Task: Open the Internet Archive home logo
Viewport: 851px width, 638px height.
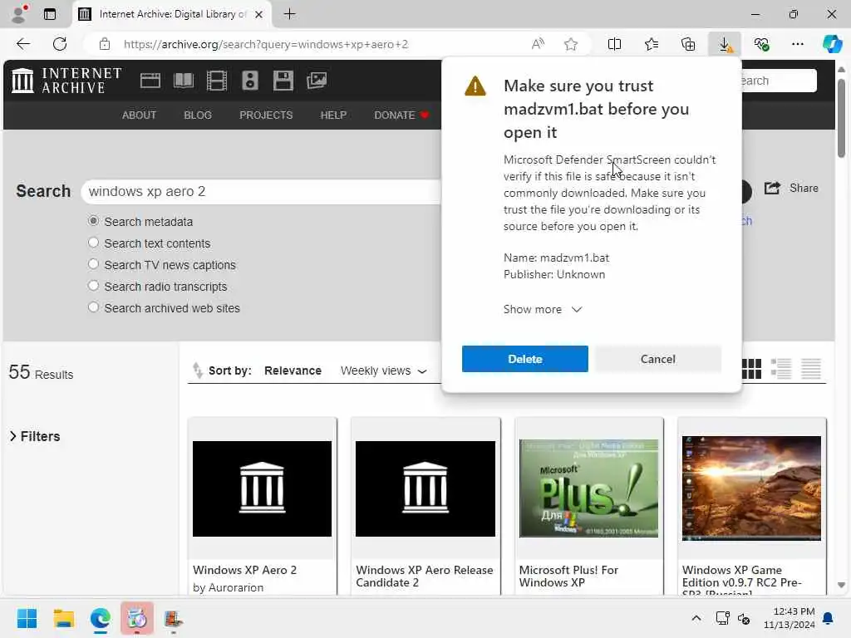Action: tap(66, 81)
